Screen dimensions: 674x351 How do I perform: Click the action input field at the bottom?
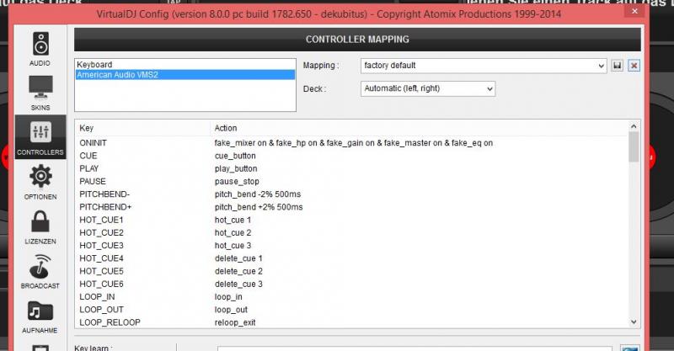pos(415,348)
